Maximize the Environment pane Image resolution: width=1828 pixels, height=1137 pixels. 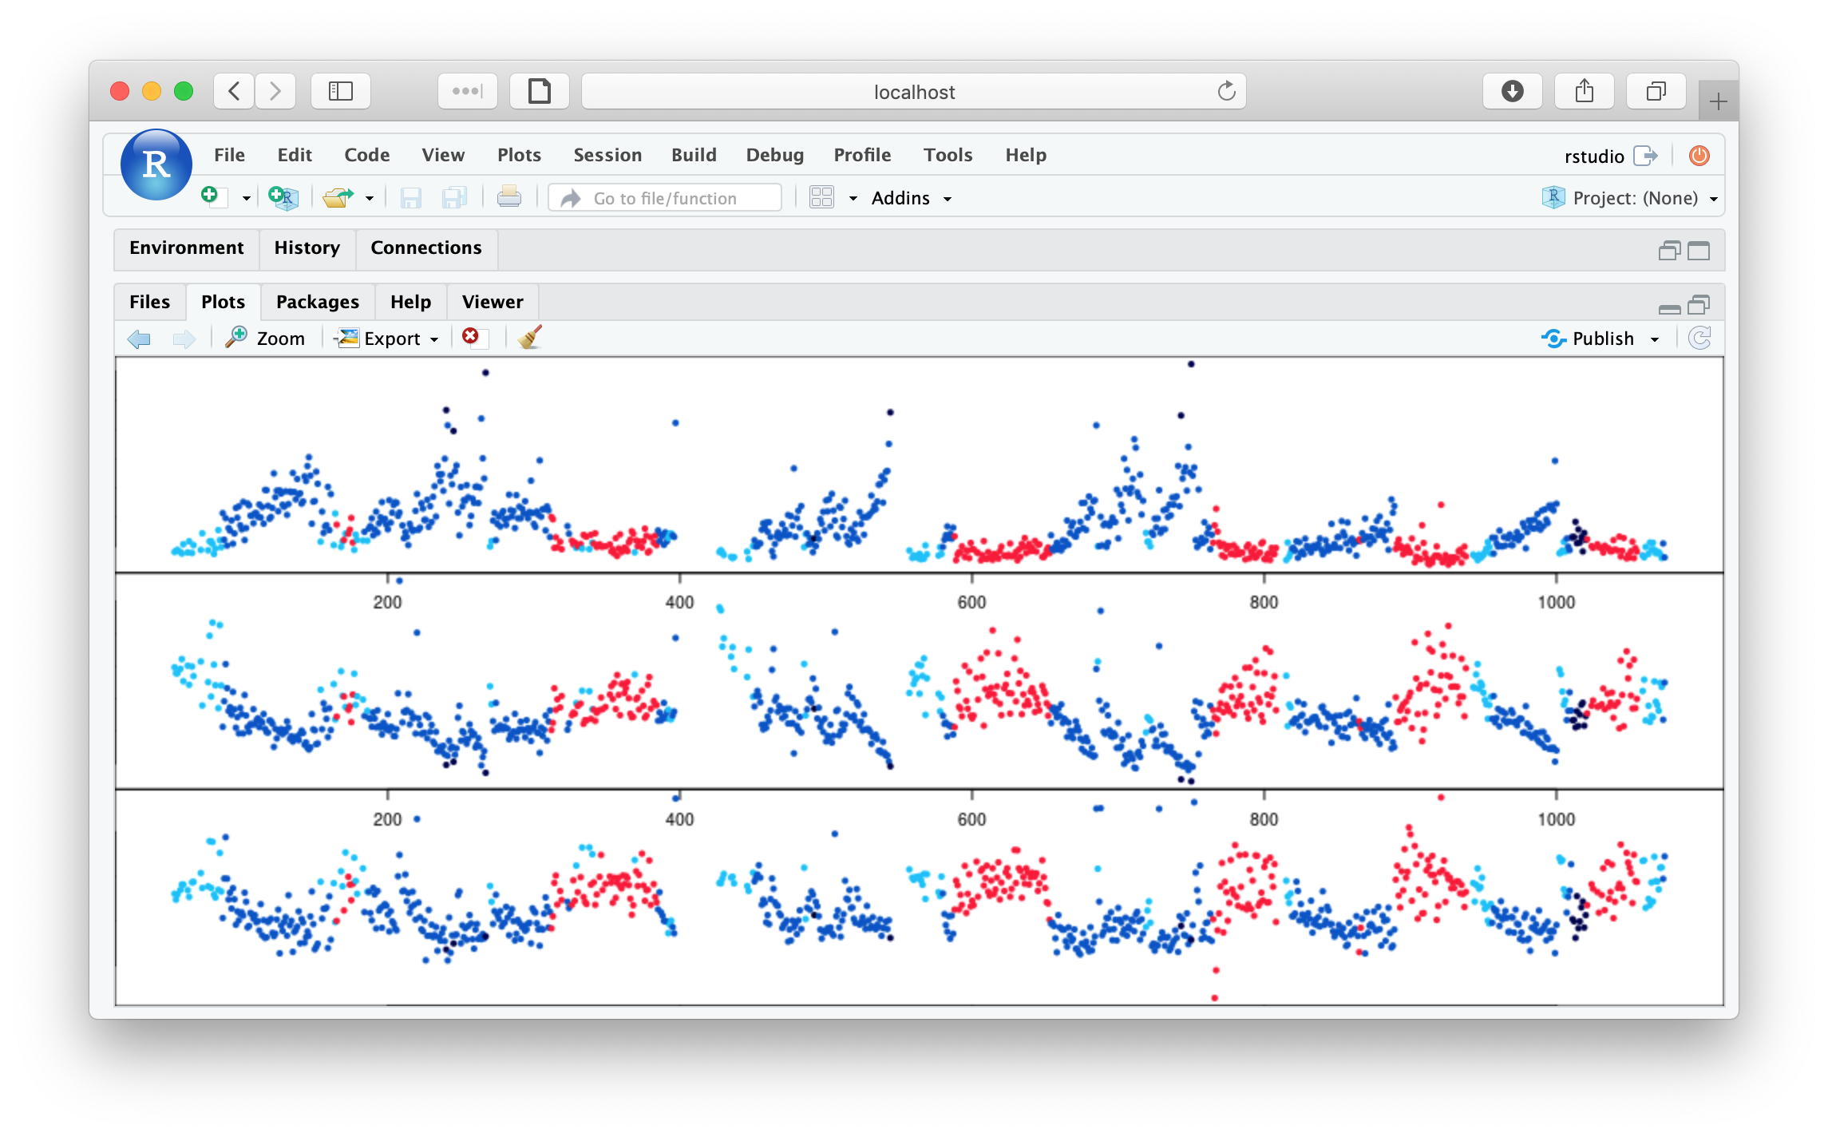[1698, 252]
